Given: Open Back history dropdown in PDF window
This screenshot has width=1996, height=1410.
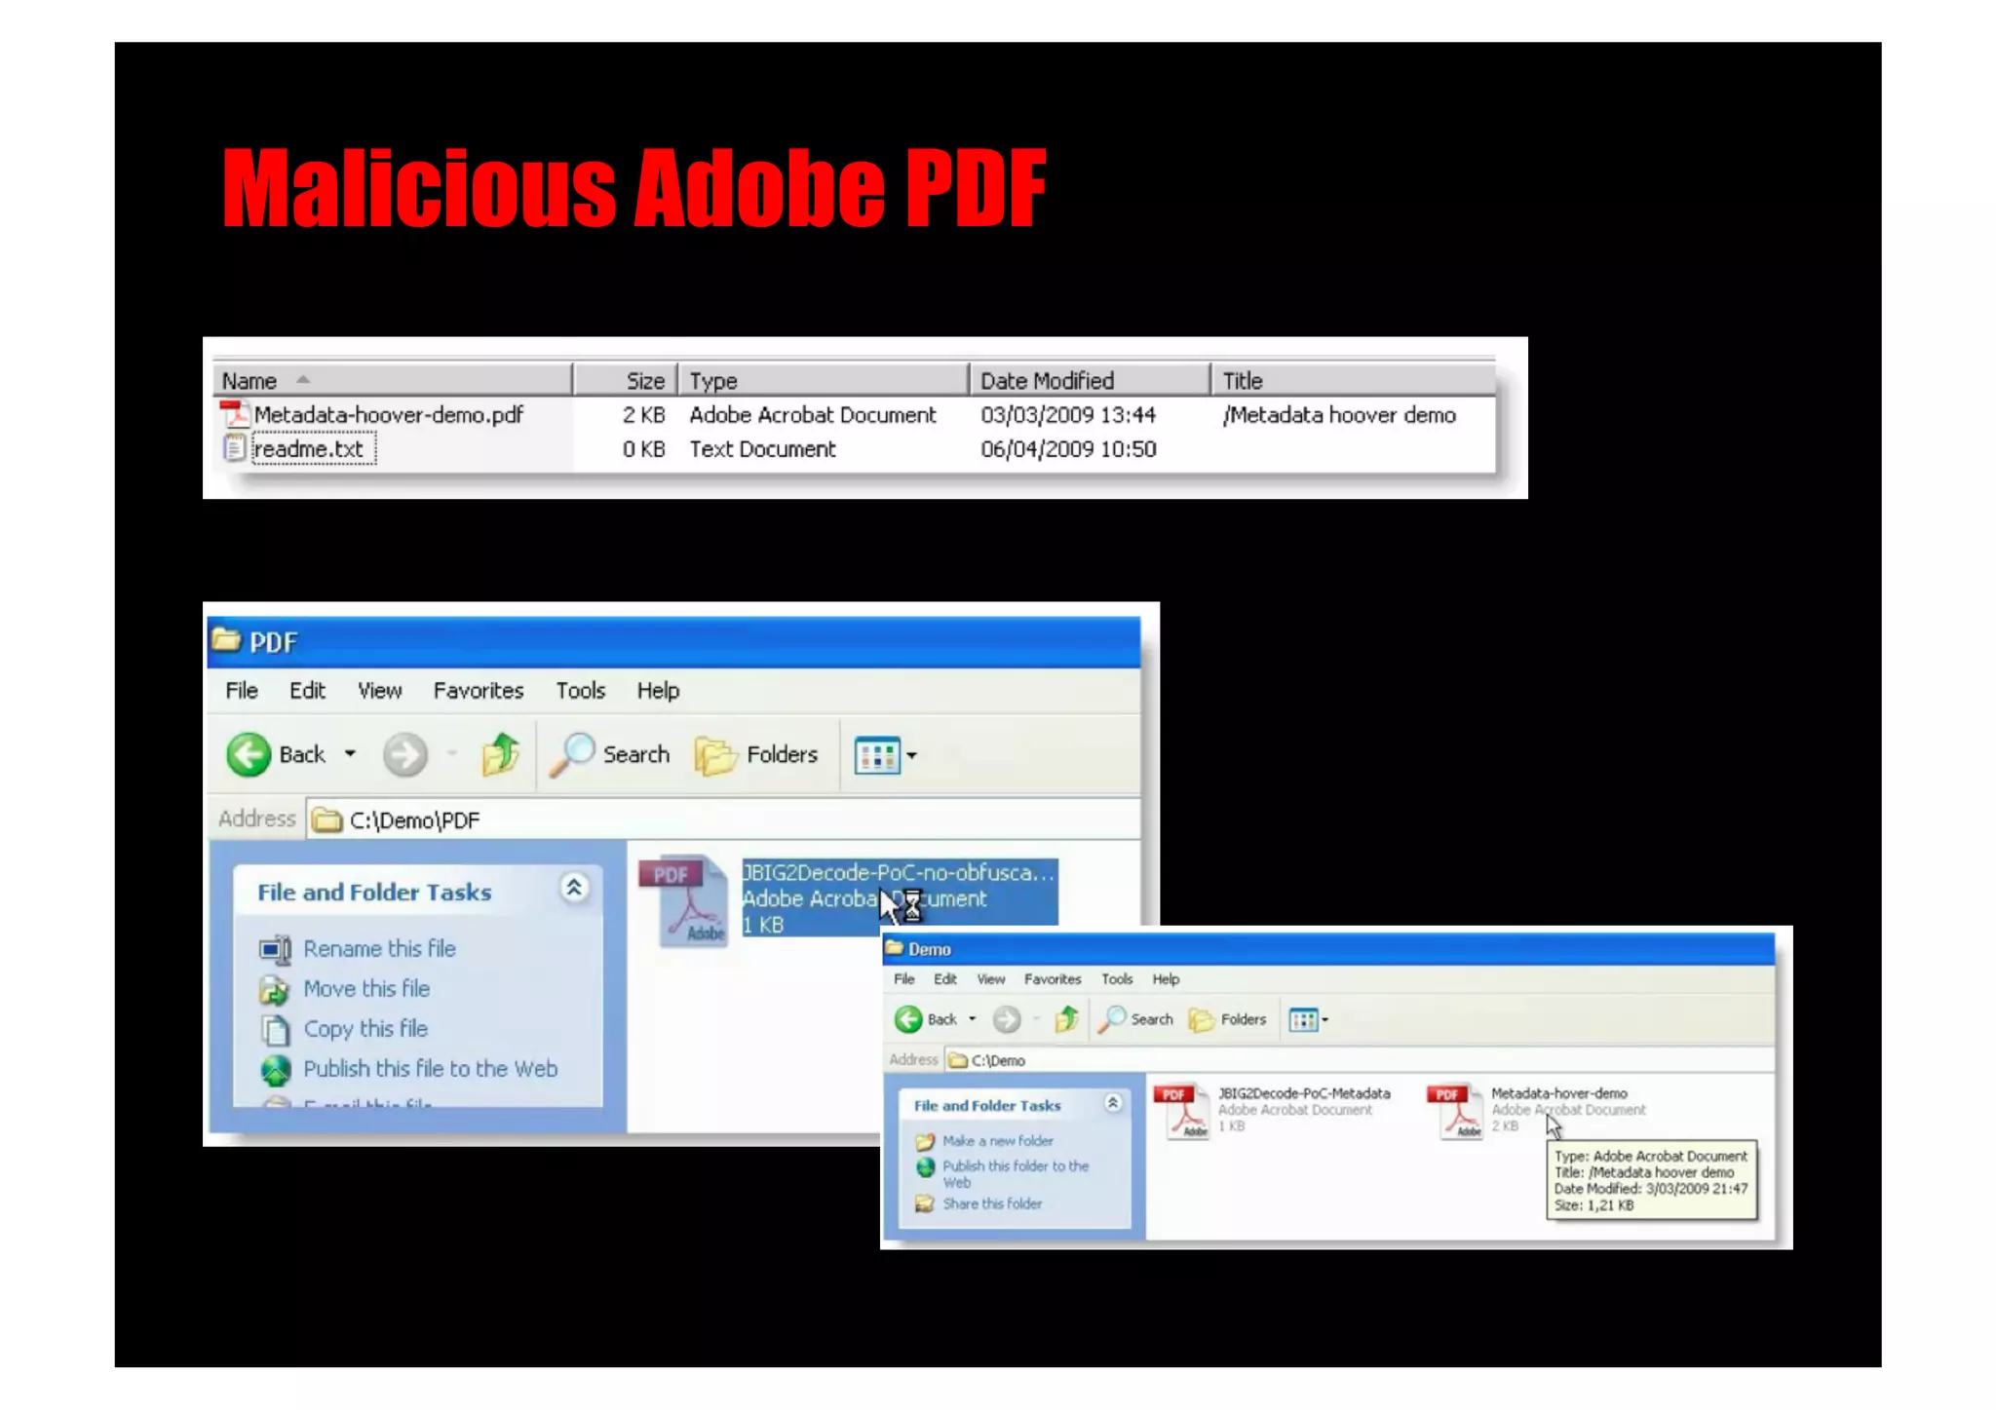Looking at the screenshot, I should coord(351,754).
